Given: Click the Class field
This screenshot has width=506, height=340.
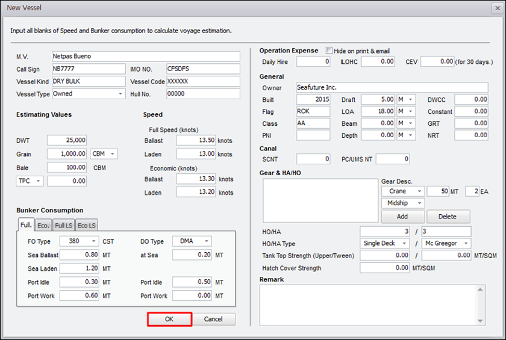Looking at the screenshot, I should (x=313, y=123).
